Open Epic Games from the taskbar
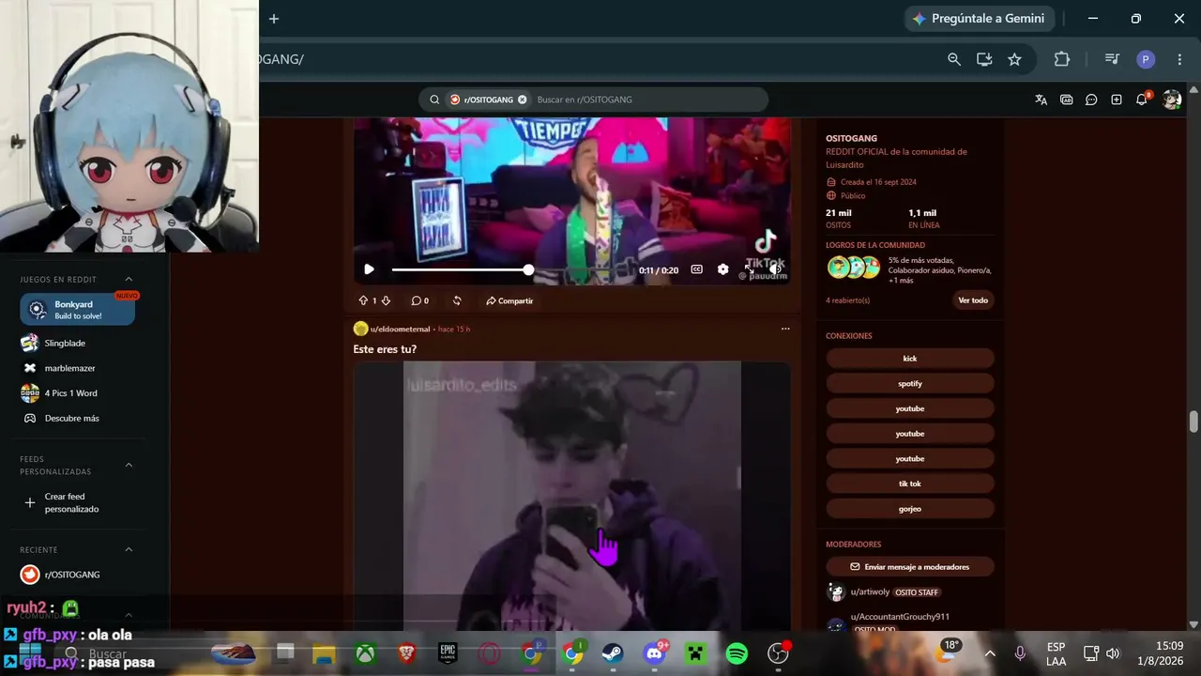 pos(448,653)
